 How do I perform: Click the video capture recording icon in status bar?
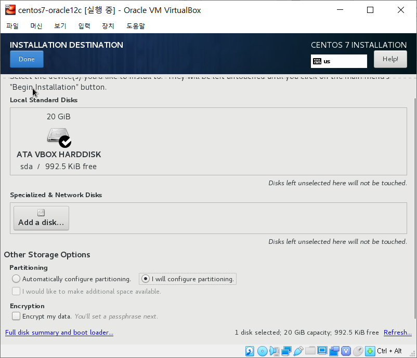pyautogui.click(x=334, y=351)
